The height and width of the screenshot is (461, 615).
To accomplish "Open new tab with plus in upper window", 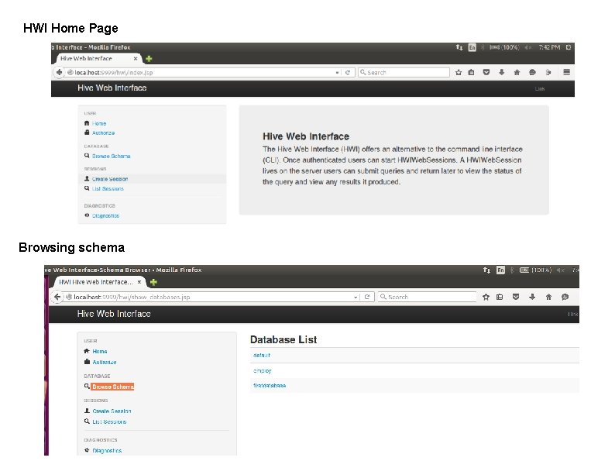I will (149, 59).
